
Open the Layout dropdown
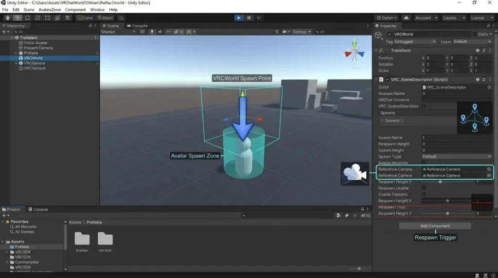tap(482, 18)
